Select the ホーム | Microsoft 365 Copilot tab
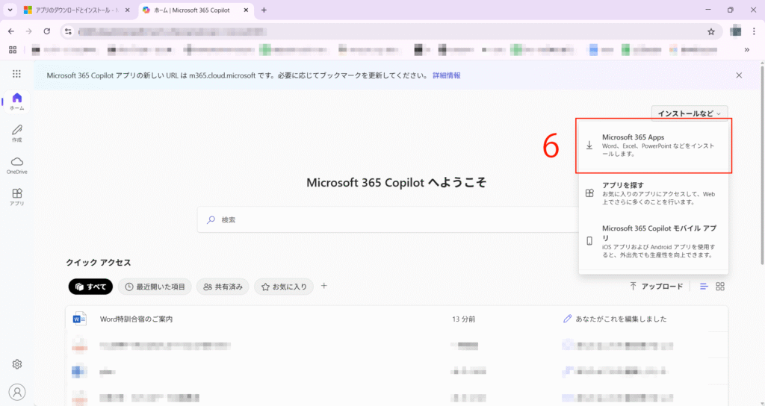 (196, 10)
